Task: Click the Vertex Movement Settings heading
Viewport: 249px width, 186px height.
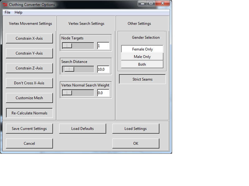Action: pos(31,24)
